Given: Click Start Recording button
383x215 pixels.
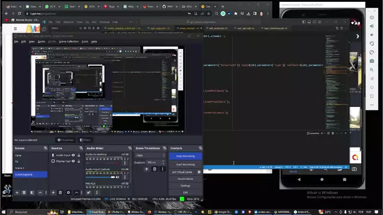Looking at the screenshot, I should 186,165.
